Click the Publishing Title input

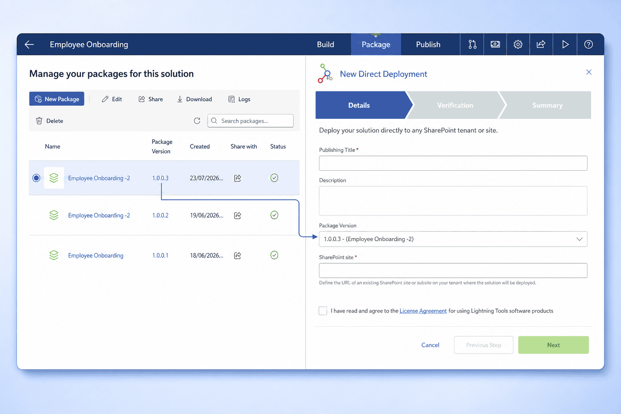pos(453,163)
